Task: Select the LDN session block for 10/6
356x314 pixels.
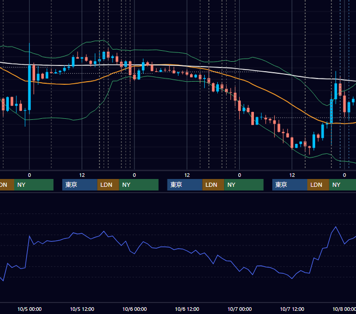Action: (213, 185)
